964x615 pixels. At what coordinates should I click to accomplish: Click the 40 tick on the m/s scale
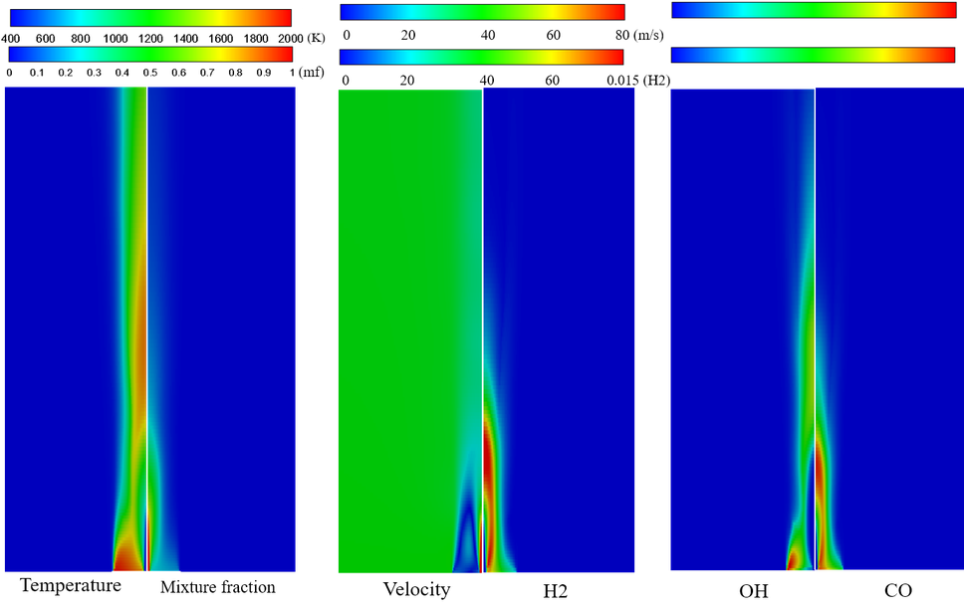click(488, 35)
